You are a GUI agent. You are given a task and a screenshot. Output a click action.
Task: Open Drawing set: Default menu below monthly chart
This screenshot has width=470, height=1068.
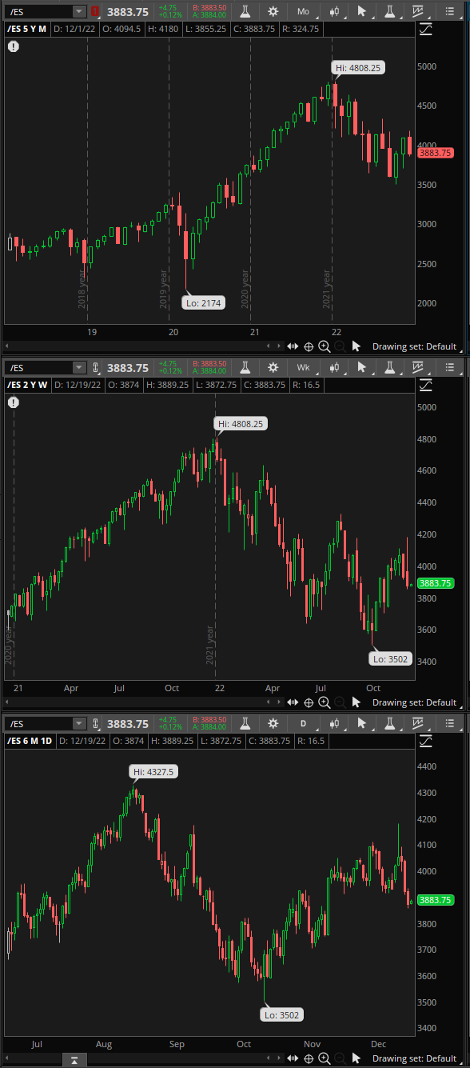click(414, 346)
